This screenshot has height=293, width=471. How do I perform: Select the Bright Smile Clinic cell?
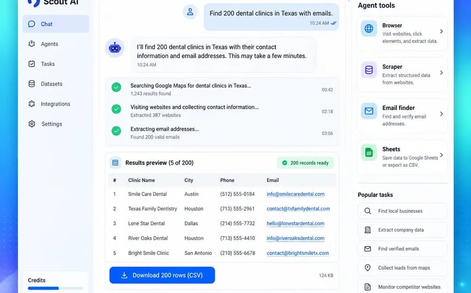[x=149, y=253]
